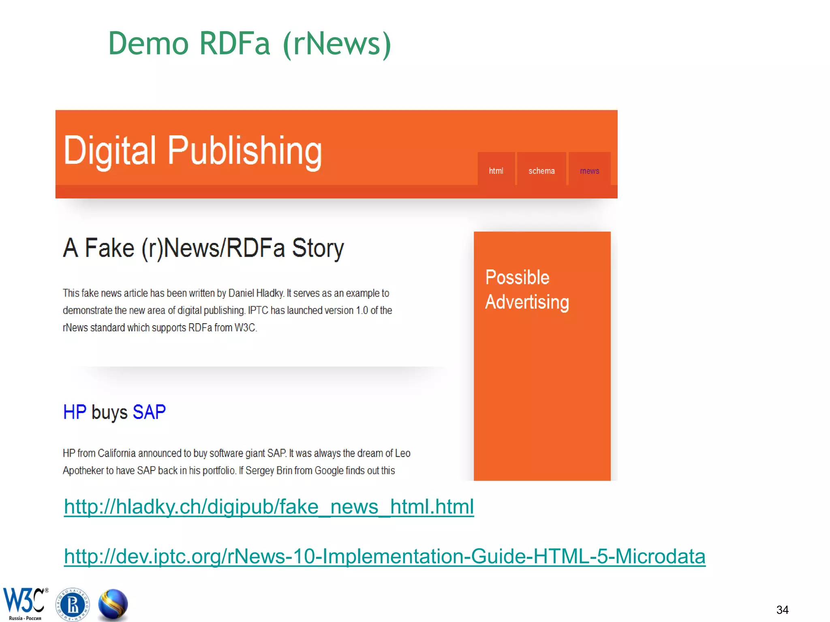Open the hladky.ch fake_news_html link
This screenshot has height=622, width=830.
[269, 507]
